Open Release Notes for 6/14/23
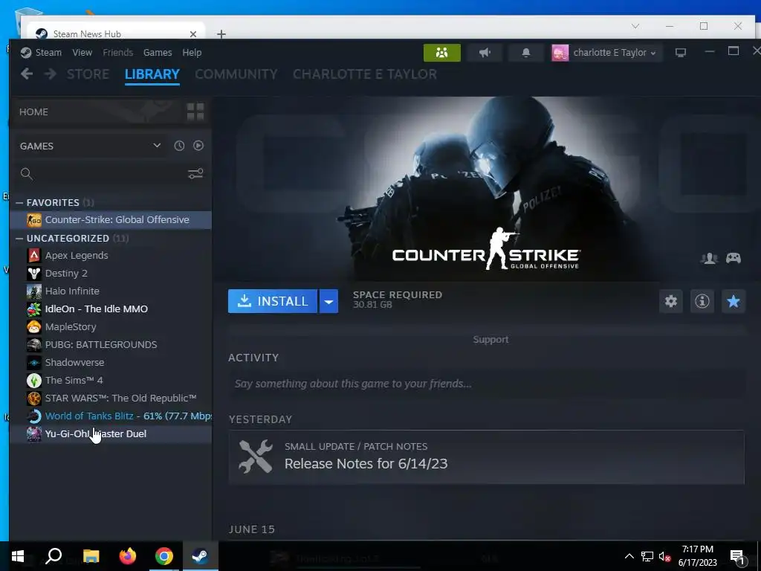Screen dimensions: 761x571 point(486,457)
